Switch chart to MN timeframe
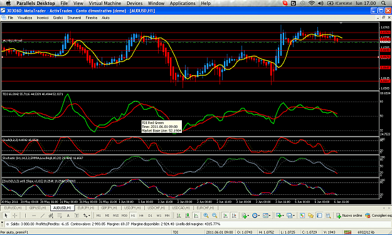 pos(167,216)
